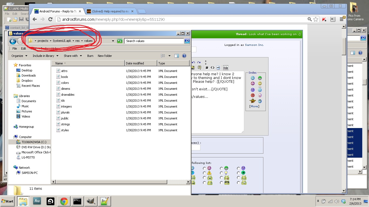
Task: Click the Search values field
Action: coord(154,41)
